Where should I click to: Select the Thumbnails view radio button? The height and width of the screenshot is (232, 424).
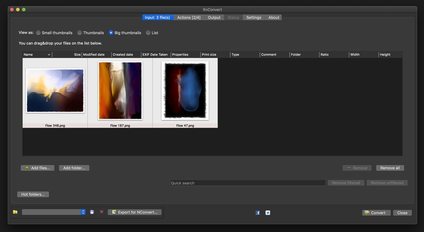[80, 33]
